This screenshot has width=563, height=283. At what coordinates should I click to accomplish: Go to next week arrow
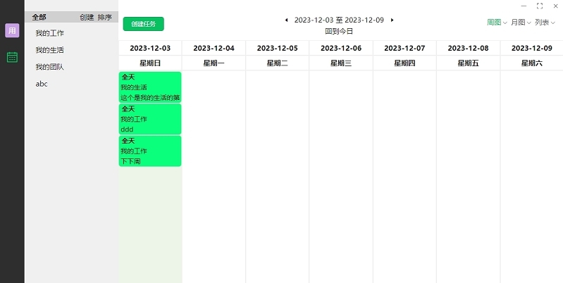click(x=392, y=20)
